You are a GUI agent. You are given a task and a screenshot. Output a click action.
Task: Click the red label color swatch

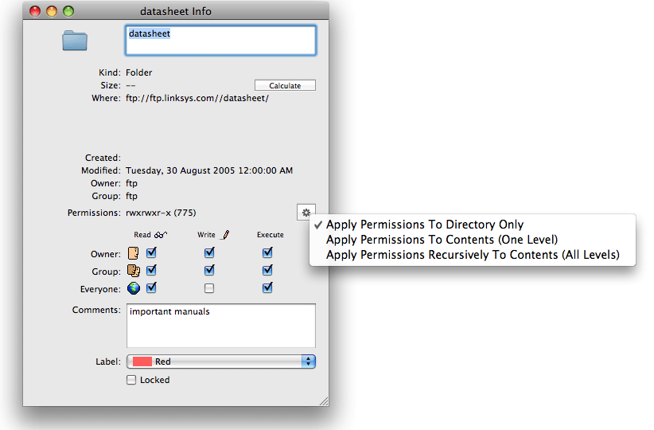coord(142,362)
